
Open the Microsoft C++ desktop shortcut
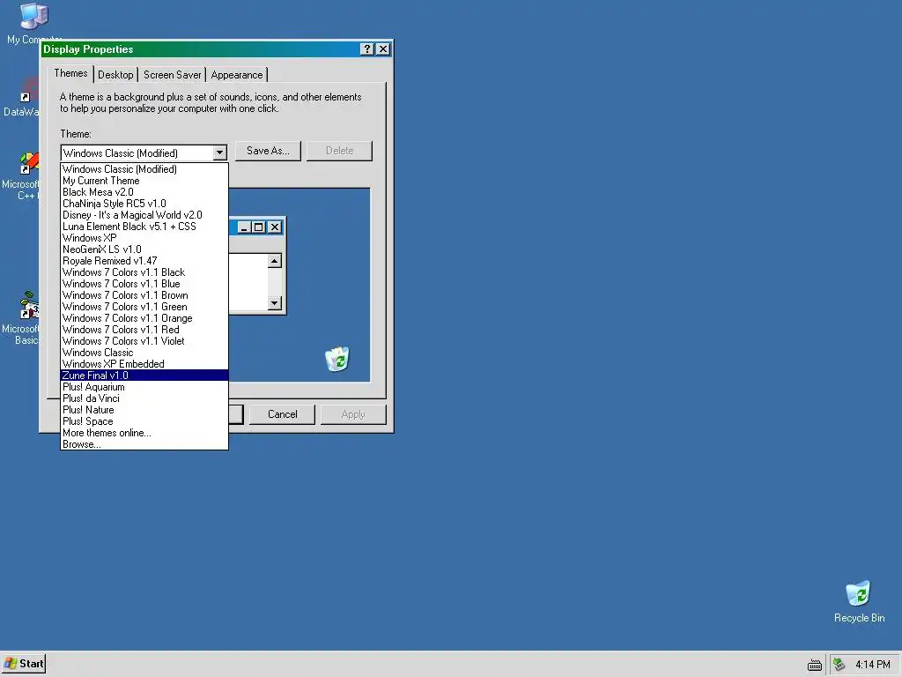pyautogui.click(x=29, y=163)
